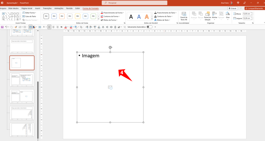Expand the Alinhar dropdown
This screenshot has height=141, width=265.
click(215, 16)
